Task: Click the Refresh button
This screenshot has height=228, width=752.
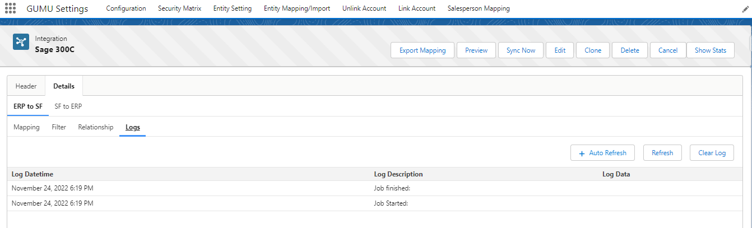Action: 662,153
